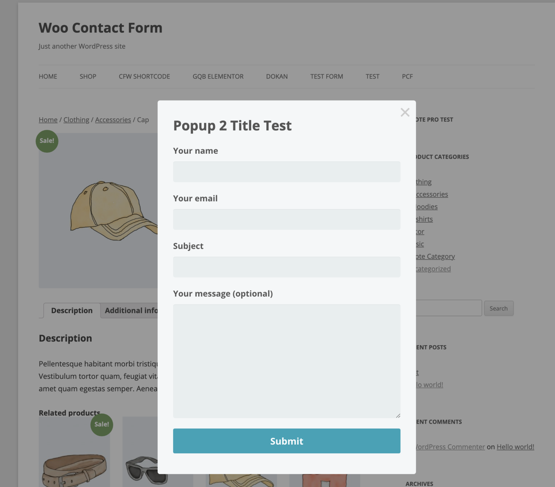Image resolution: width=555 pixels, height=487 pixels.
Task: Select GQB ELEMENTOR in navigation
Action: (x=218, y=77)
